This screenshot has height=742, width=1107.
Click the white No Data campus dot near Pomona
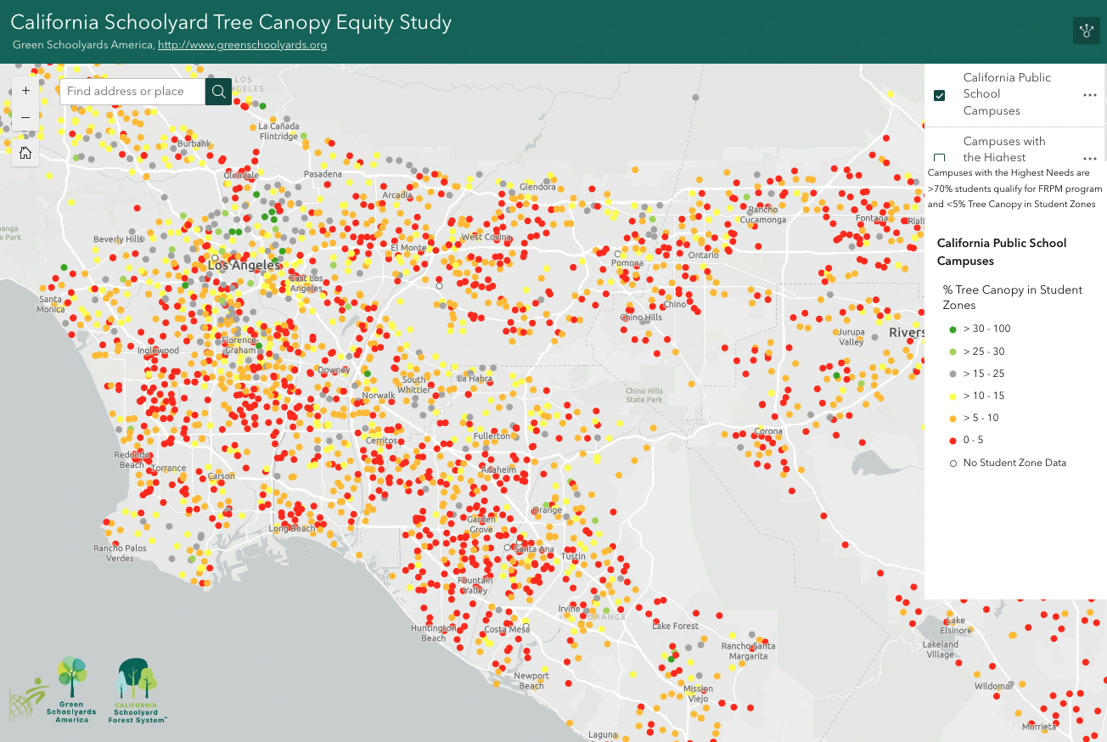click(x=617, y=253)
